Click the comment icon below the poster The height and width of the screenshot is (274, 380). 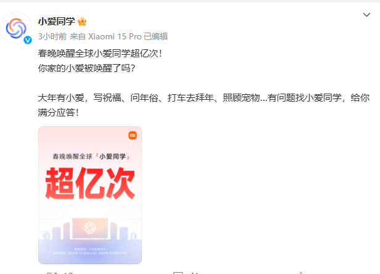point(178,273)
